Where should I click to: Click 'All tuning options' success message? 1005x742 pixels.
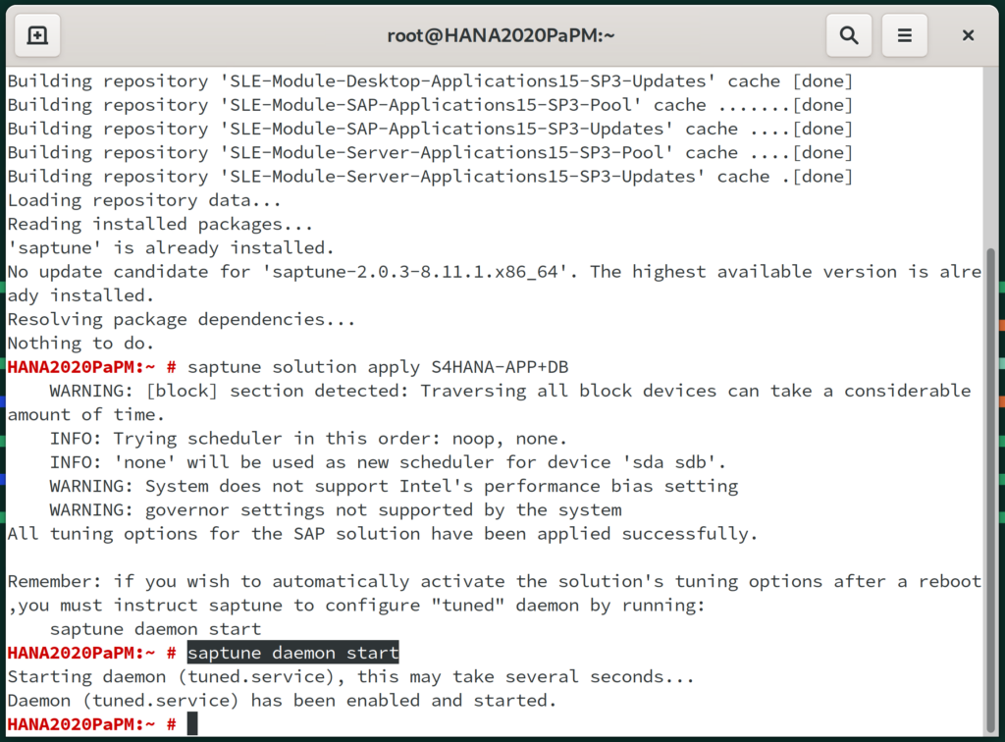click(383, 534)
